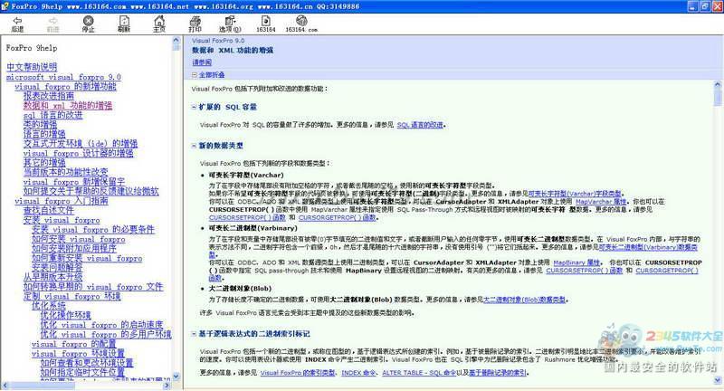Click contents pane scroll-up arrow
Viewport: 724px width, 391px height.
click(176, 41)
